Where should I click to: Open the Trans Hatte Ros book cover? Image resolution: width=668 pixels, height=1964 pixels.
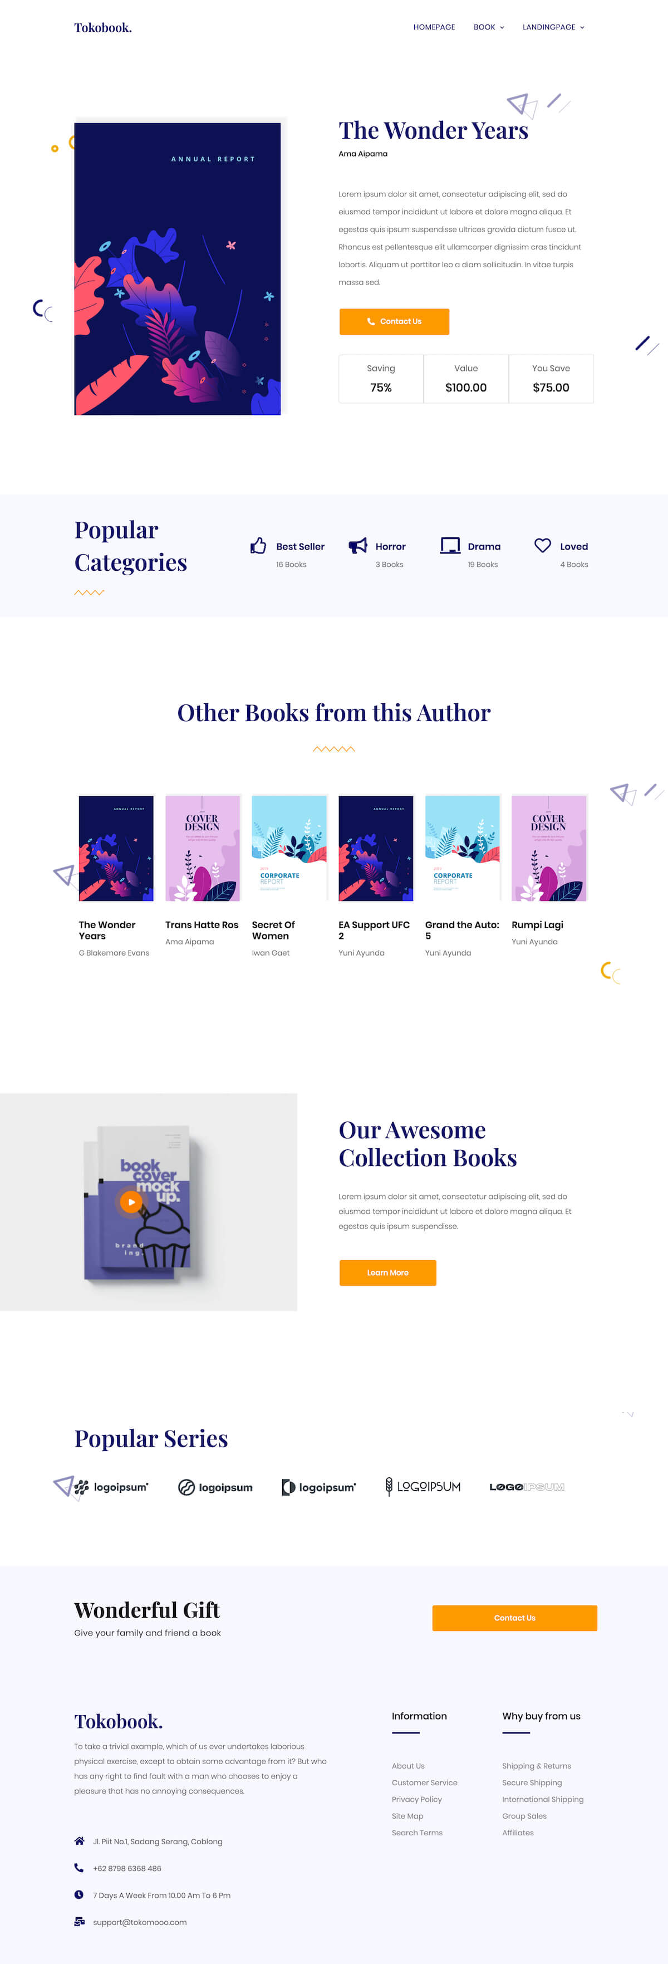tap(203, 848)
